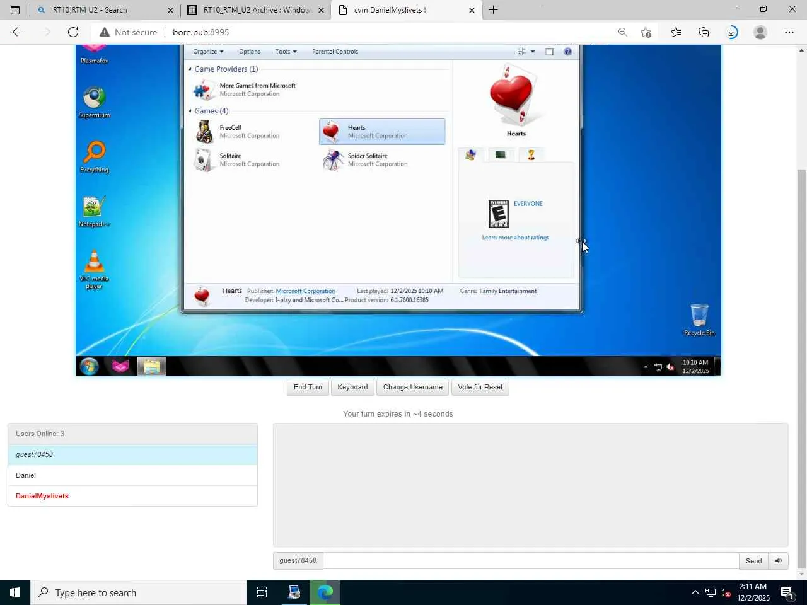The width and height of the screenshot is (807, 605).
Task: Select the ratings tab in Hearts details
Action: click(470, 154)
